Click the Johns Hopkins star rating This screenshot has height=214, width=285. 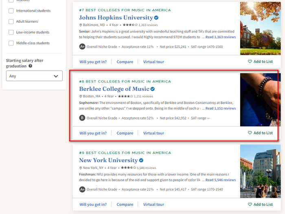point(130,25)
